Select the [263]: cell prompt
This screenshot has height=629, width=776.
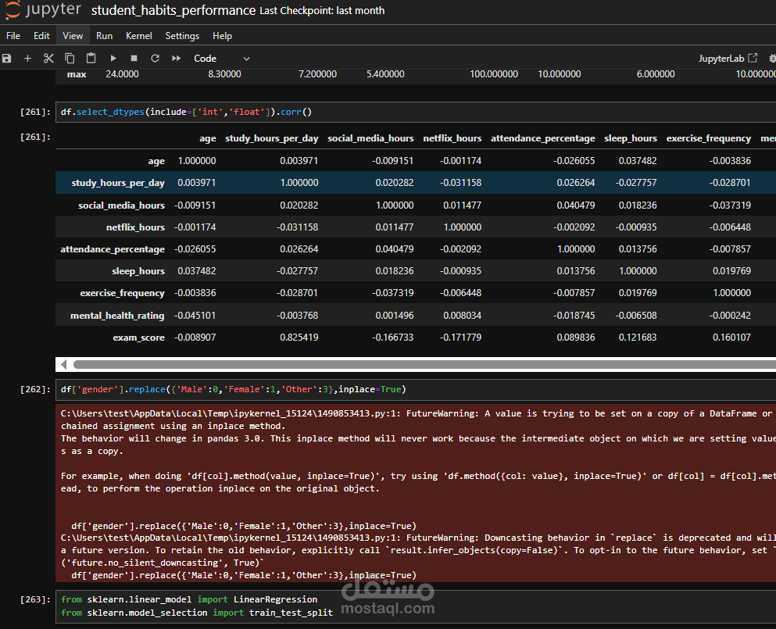tap(34, 599)
